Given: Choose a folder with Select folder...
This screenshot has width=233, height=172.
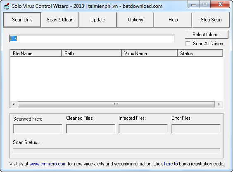Looking at the screenshot, I should [207, 35].
